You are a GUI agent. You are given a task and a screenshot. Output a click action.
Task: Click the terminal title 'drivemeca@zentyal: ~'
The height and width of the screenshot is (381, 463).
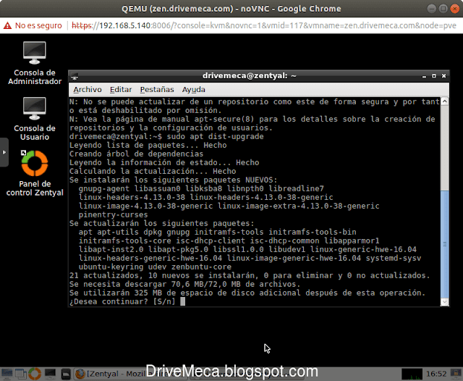coord(249,75)
